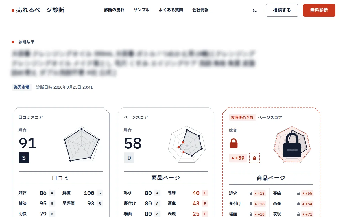This screenshot has height=217, width=347.
Task: Click the large padlock over the radar chart
Action: pyautogui.click(x=292, y=145)
